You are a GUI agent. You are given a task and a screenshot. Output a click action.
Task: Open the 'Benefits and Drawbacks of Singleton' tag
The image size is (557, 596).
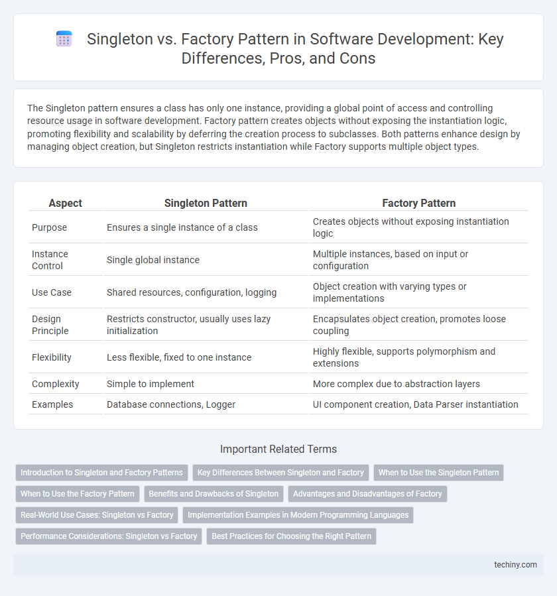[x=214, y=494]
